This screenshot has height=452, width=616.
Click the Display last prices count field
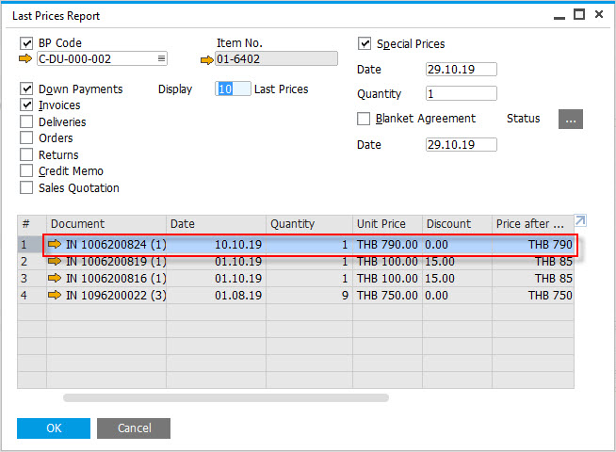[x=233, y=89]
